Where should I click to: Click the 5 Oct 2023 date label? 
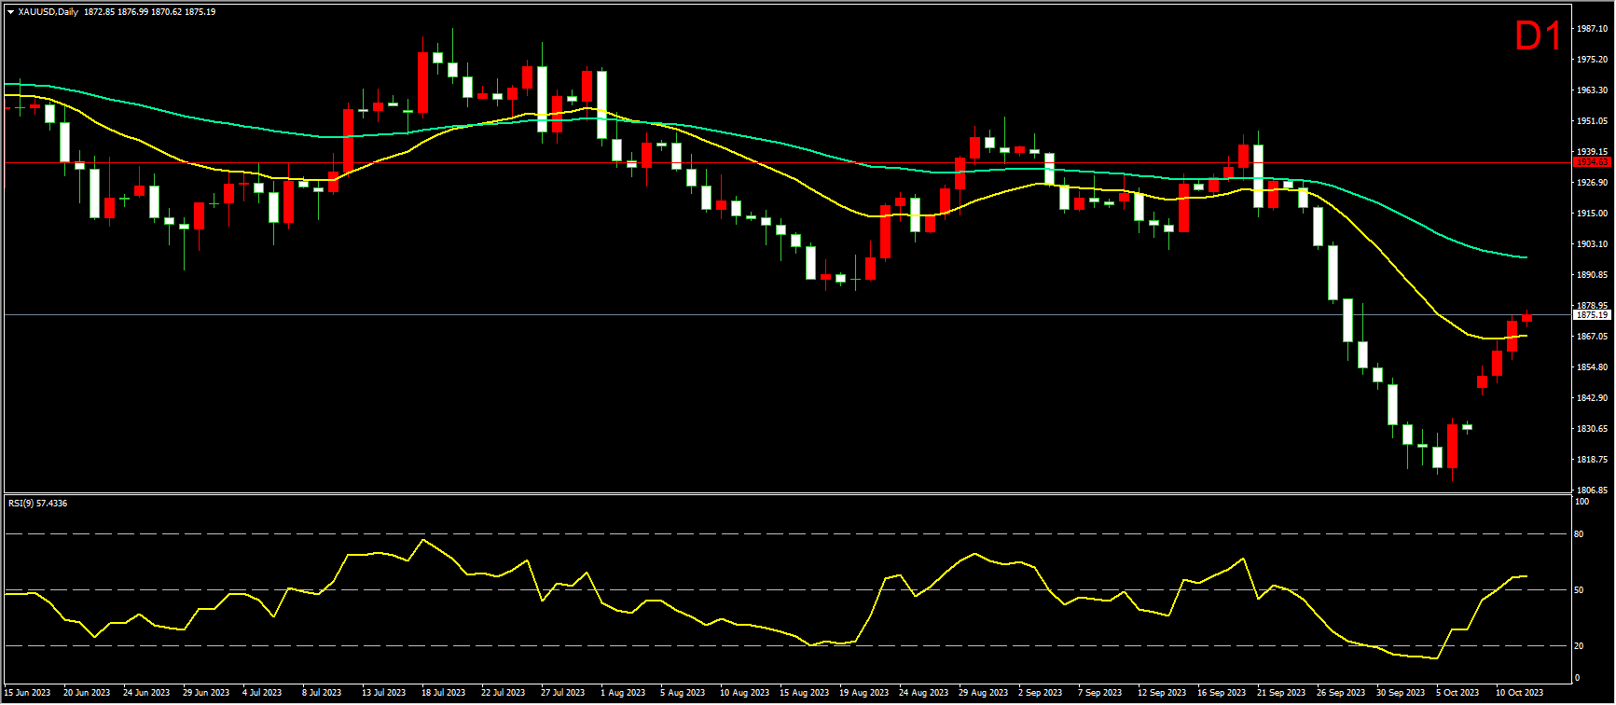click(1457, 693)
